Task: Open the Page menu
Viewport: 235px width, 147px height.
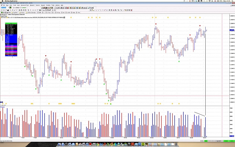Action: [x=7, y=5]
